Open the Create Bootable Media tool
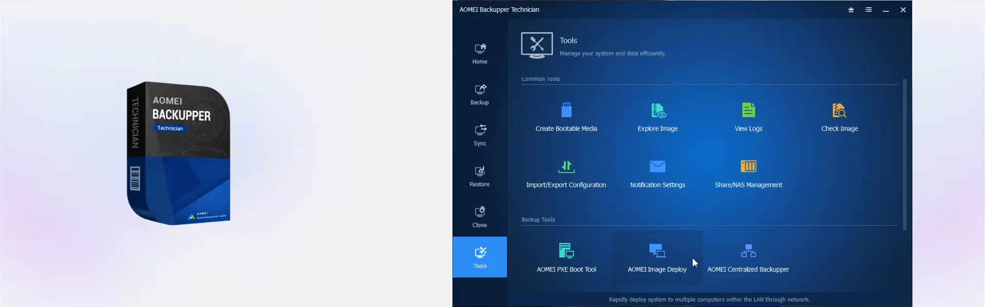985x307 pixels. pos(566,117)
